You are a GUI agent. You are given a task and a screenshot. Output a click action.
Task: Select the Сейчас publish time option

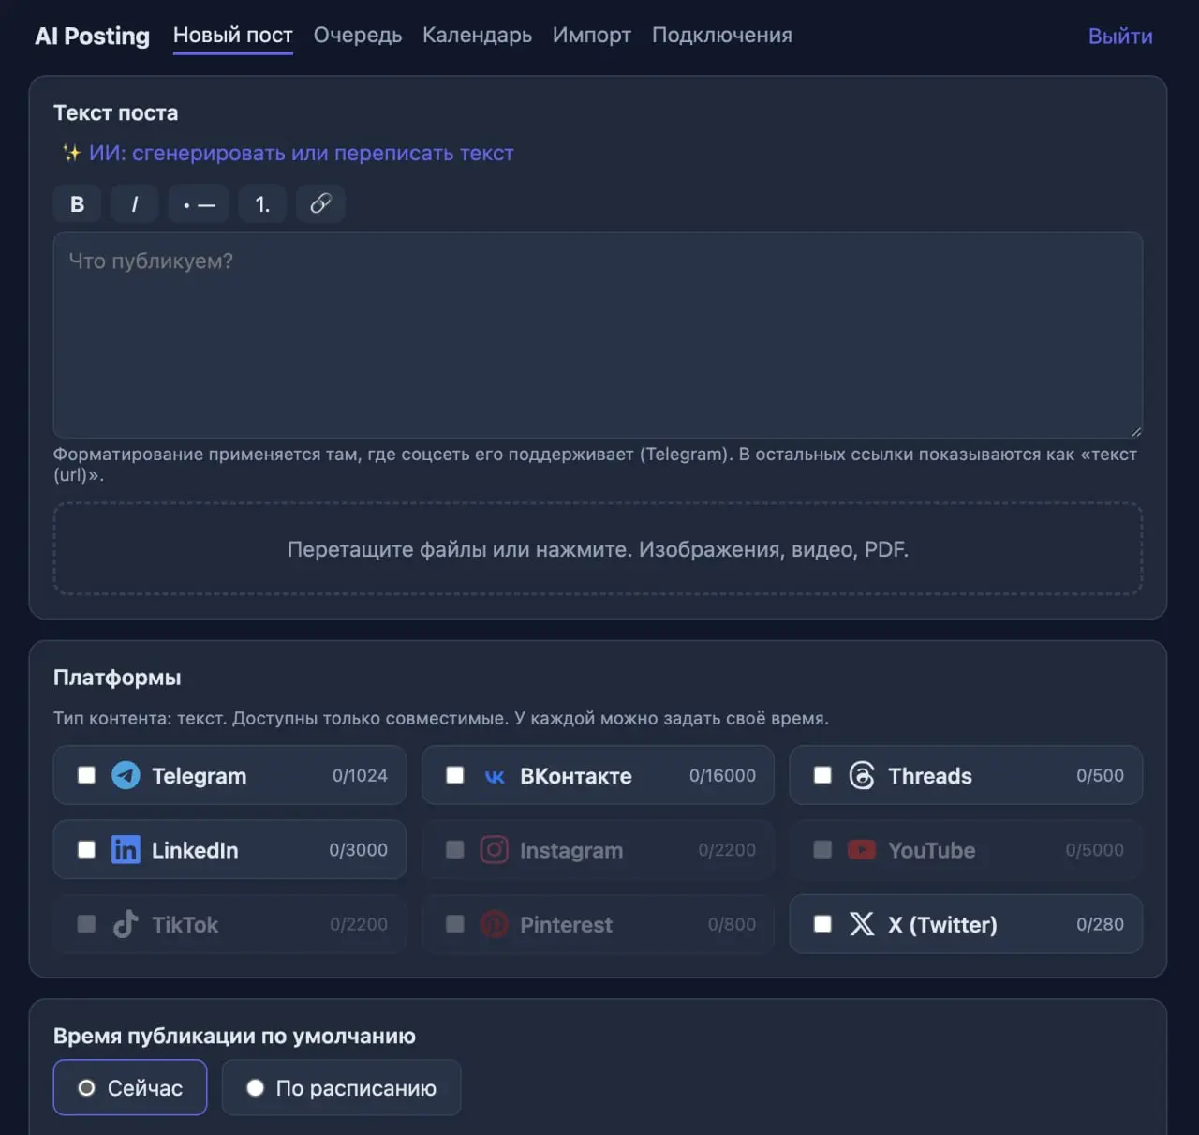pos(130,1087)
